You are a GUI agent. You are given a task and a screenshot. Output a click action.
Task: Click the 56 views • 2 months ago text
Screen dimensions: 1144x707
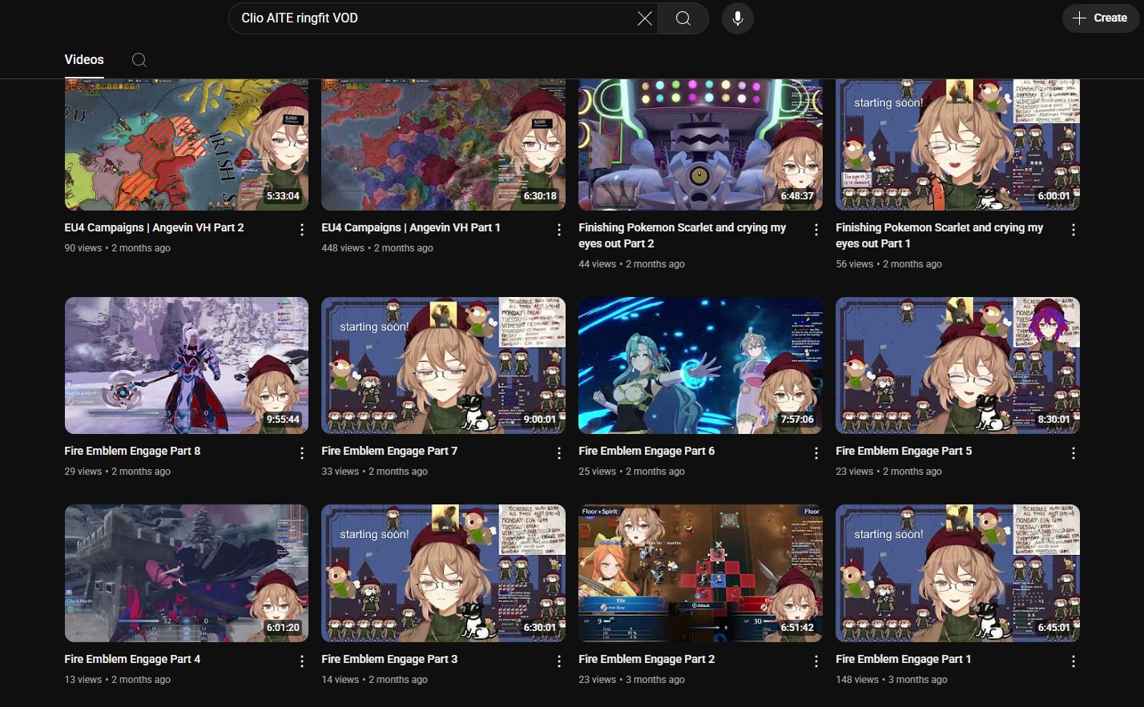pyautogui.click(x=889, y=264)
